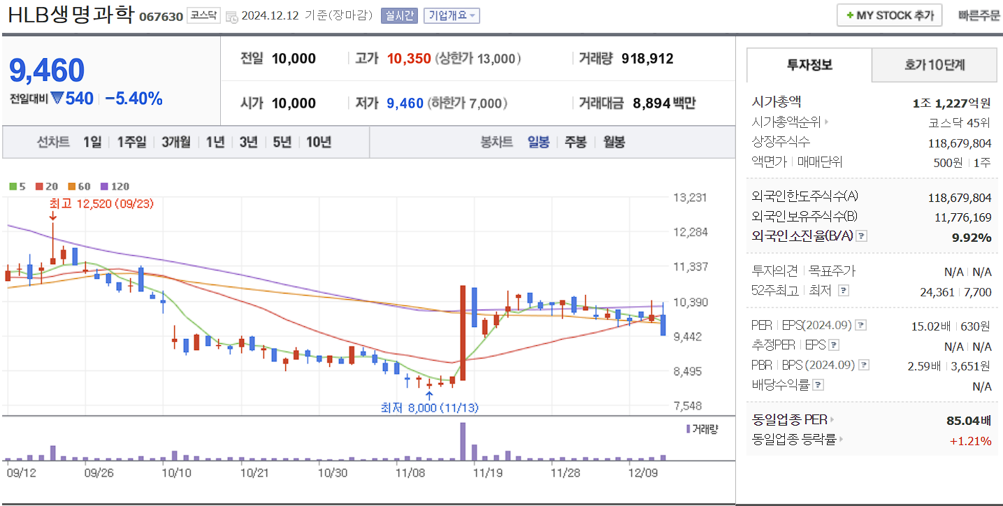Open the 52주최고/최저 question mark tooltip
This screenshot has height=506, width=1003.
(842, 290)
